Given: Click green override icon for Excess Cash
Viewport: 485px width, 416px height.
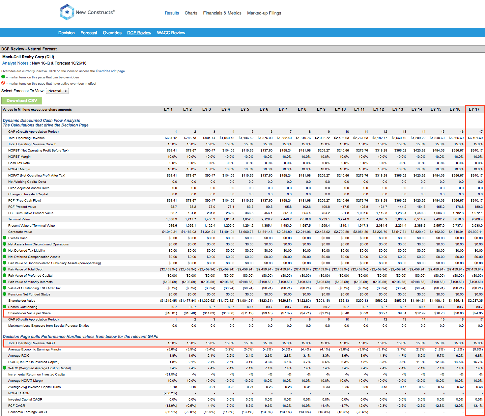Looking at the screenshot, I should click(5, 238).
